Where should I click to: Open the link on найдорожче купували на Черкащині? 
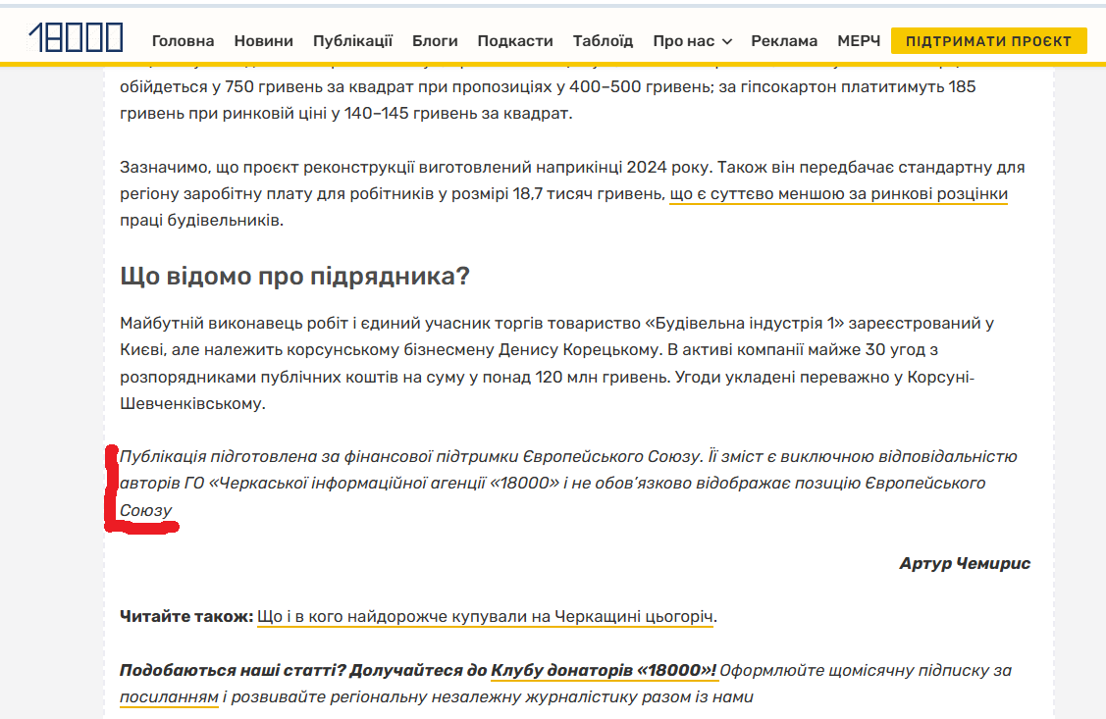tap(486, 617)
